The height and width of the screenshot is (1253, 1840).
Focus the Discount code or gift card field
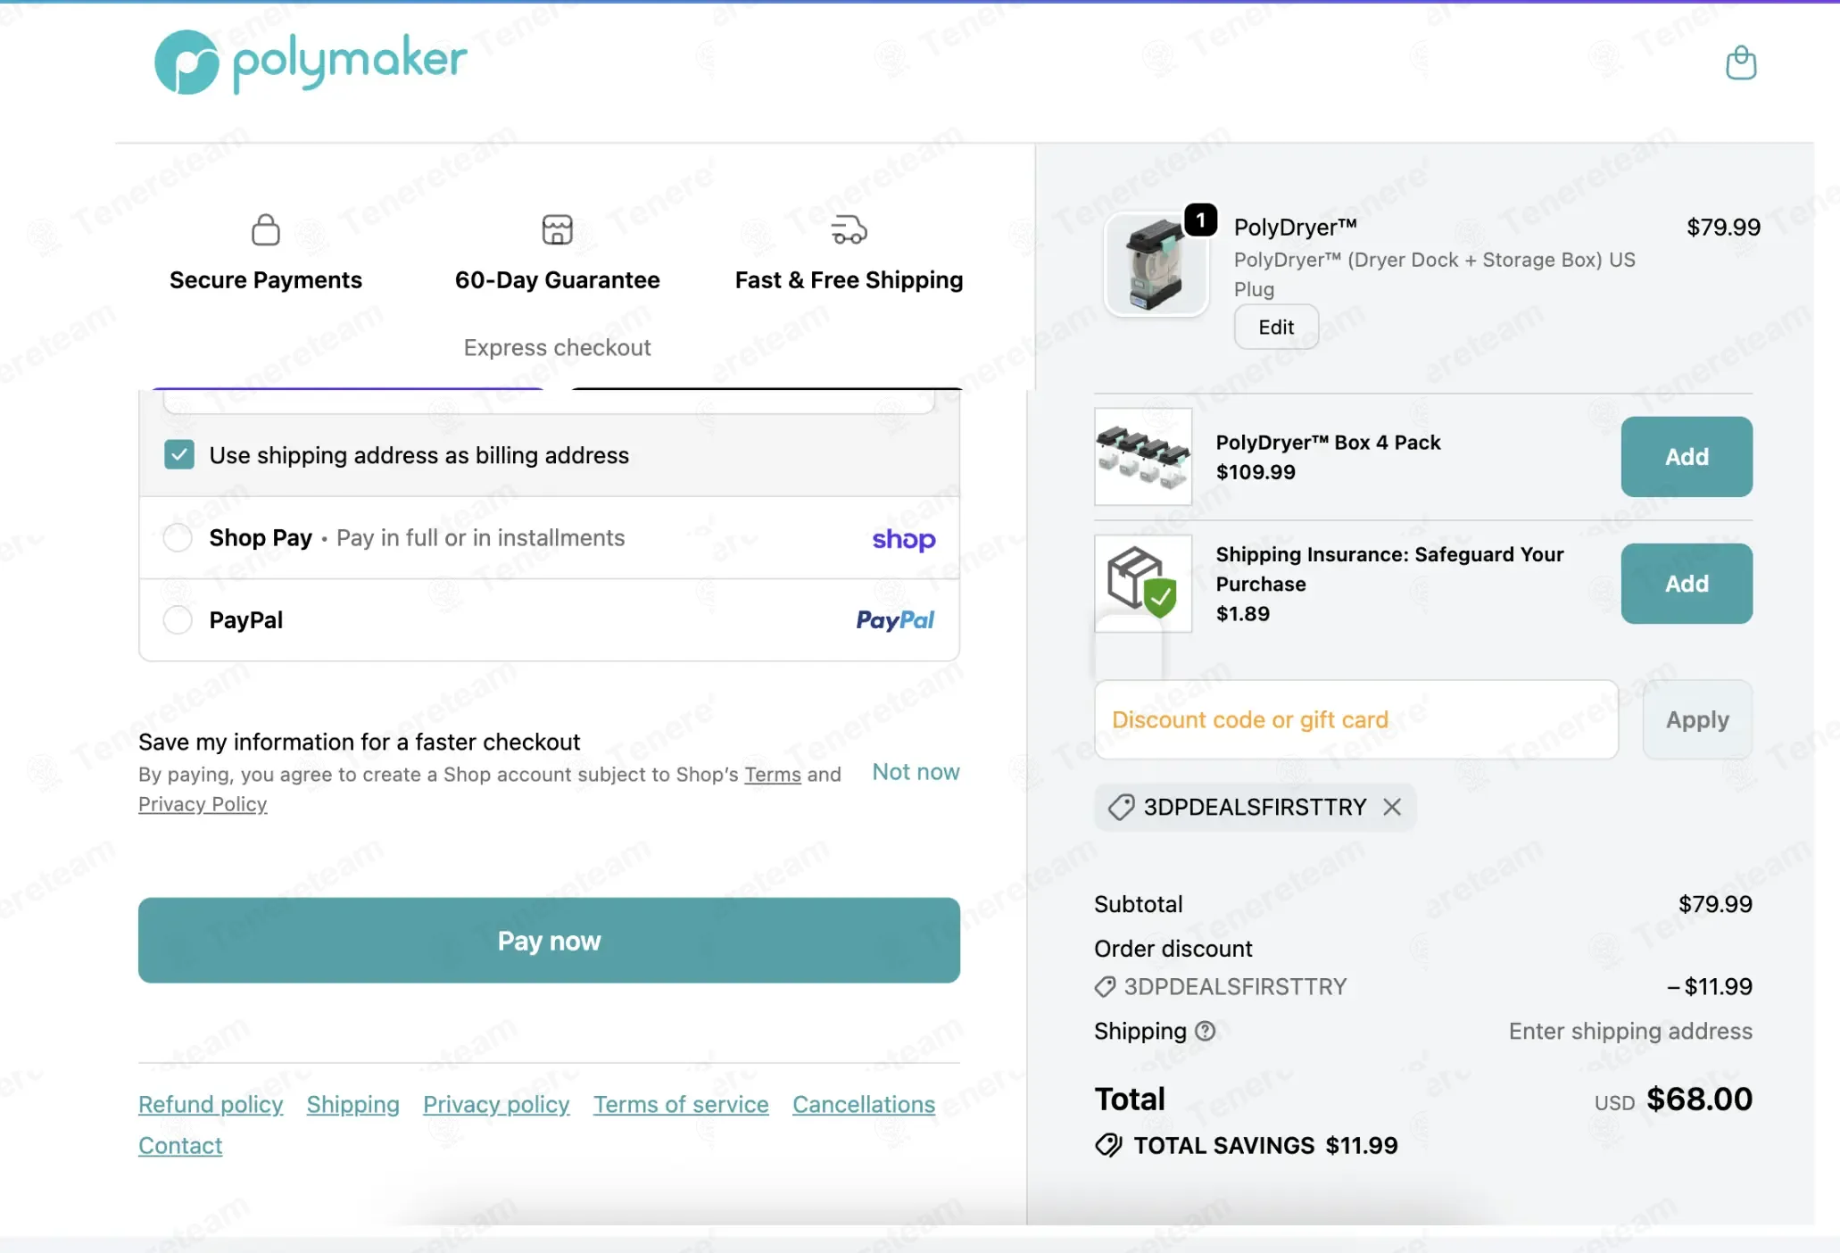pos(1355,720)
